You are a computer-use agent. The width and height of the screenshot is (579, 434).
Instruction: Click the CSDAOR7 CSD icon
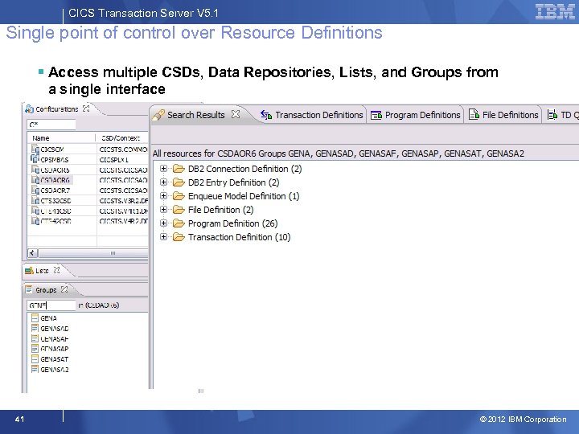point(35,190)
